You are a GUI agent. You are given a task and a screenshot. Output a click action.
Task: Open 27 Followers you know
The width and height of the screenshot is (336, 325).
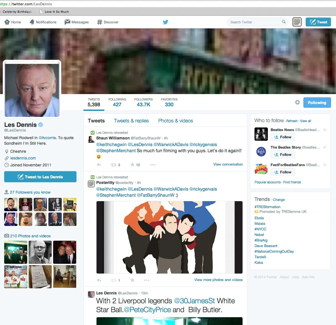click(x=30, y=192)
